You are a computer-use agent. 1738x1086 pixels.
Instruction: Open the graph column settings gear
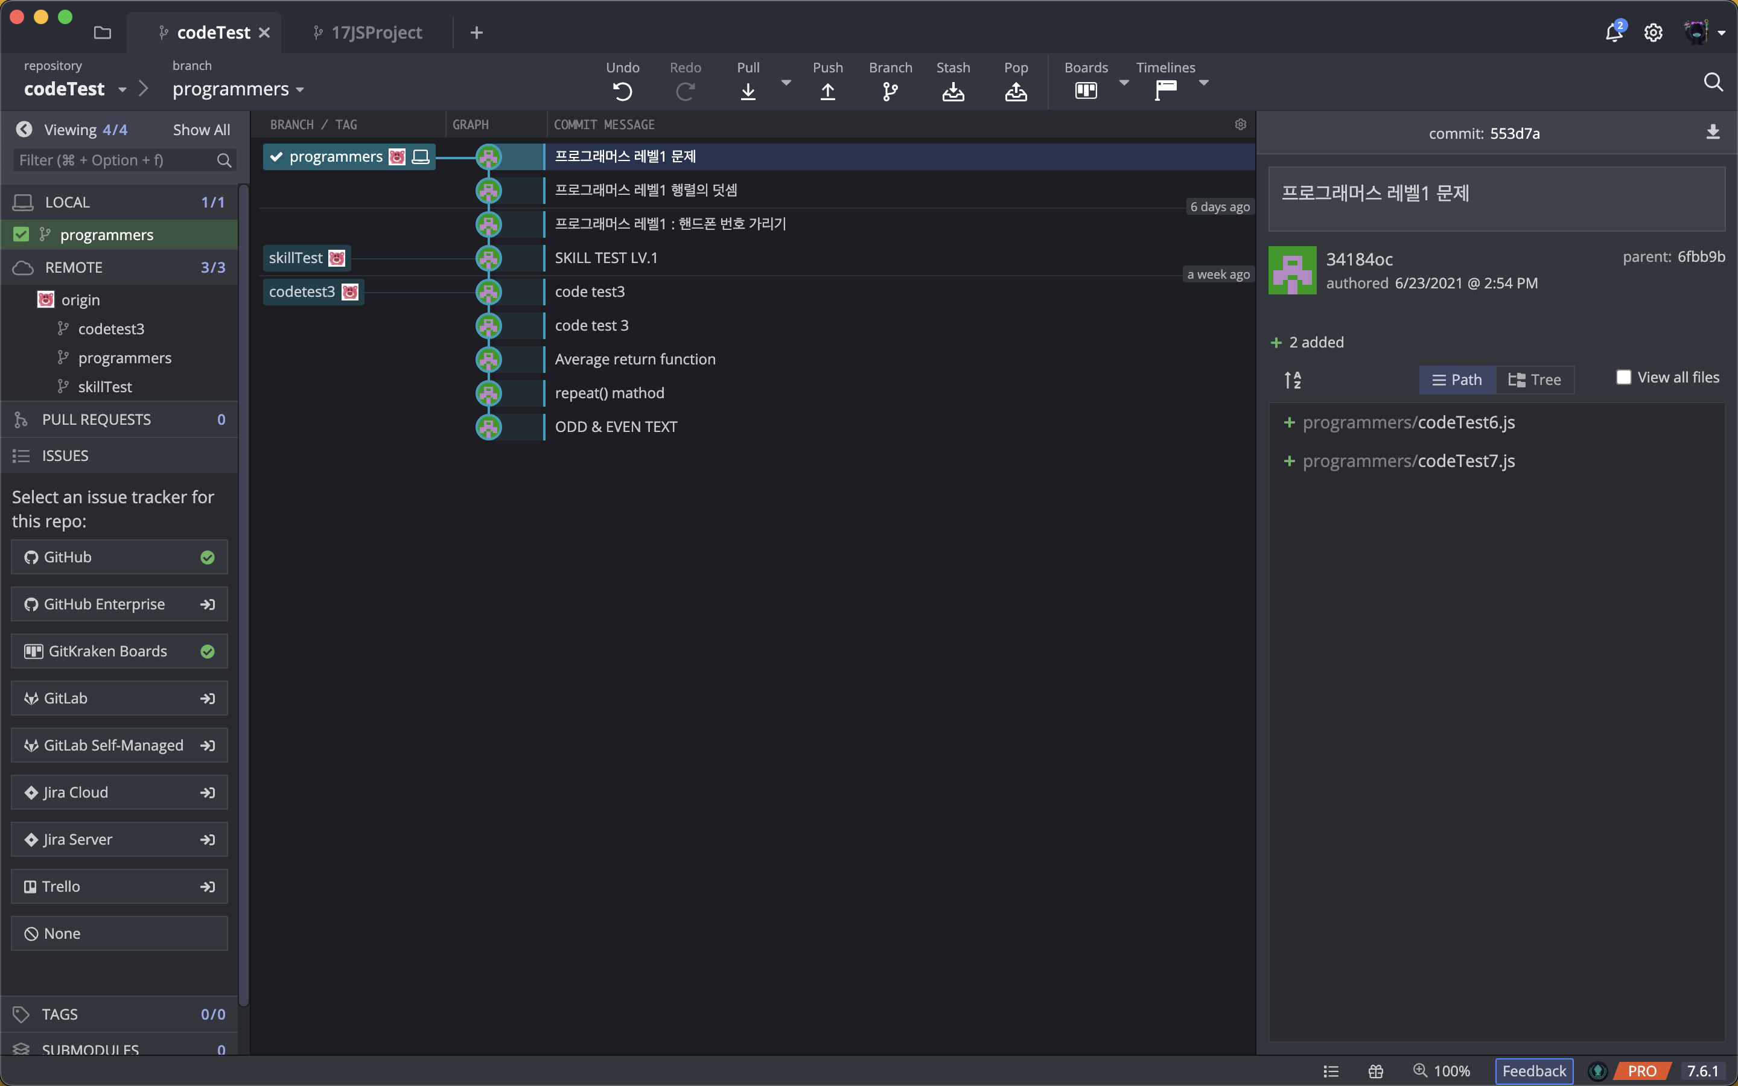(x=1240, y=124)
